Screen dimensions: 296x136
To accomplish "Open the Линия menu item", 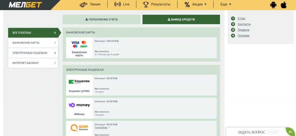I will click(95, 4).
